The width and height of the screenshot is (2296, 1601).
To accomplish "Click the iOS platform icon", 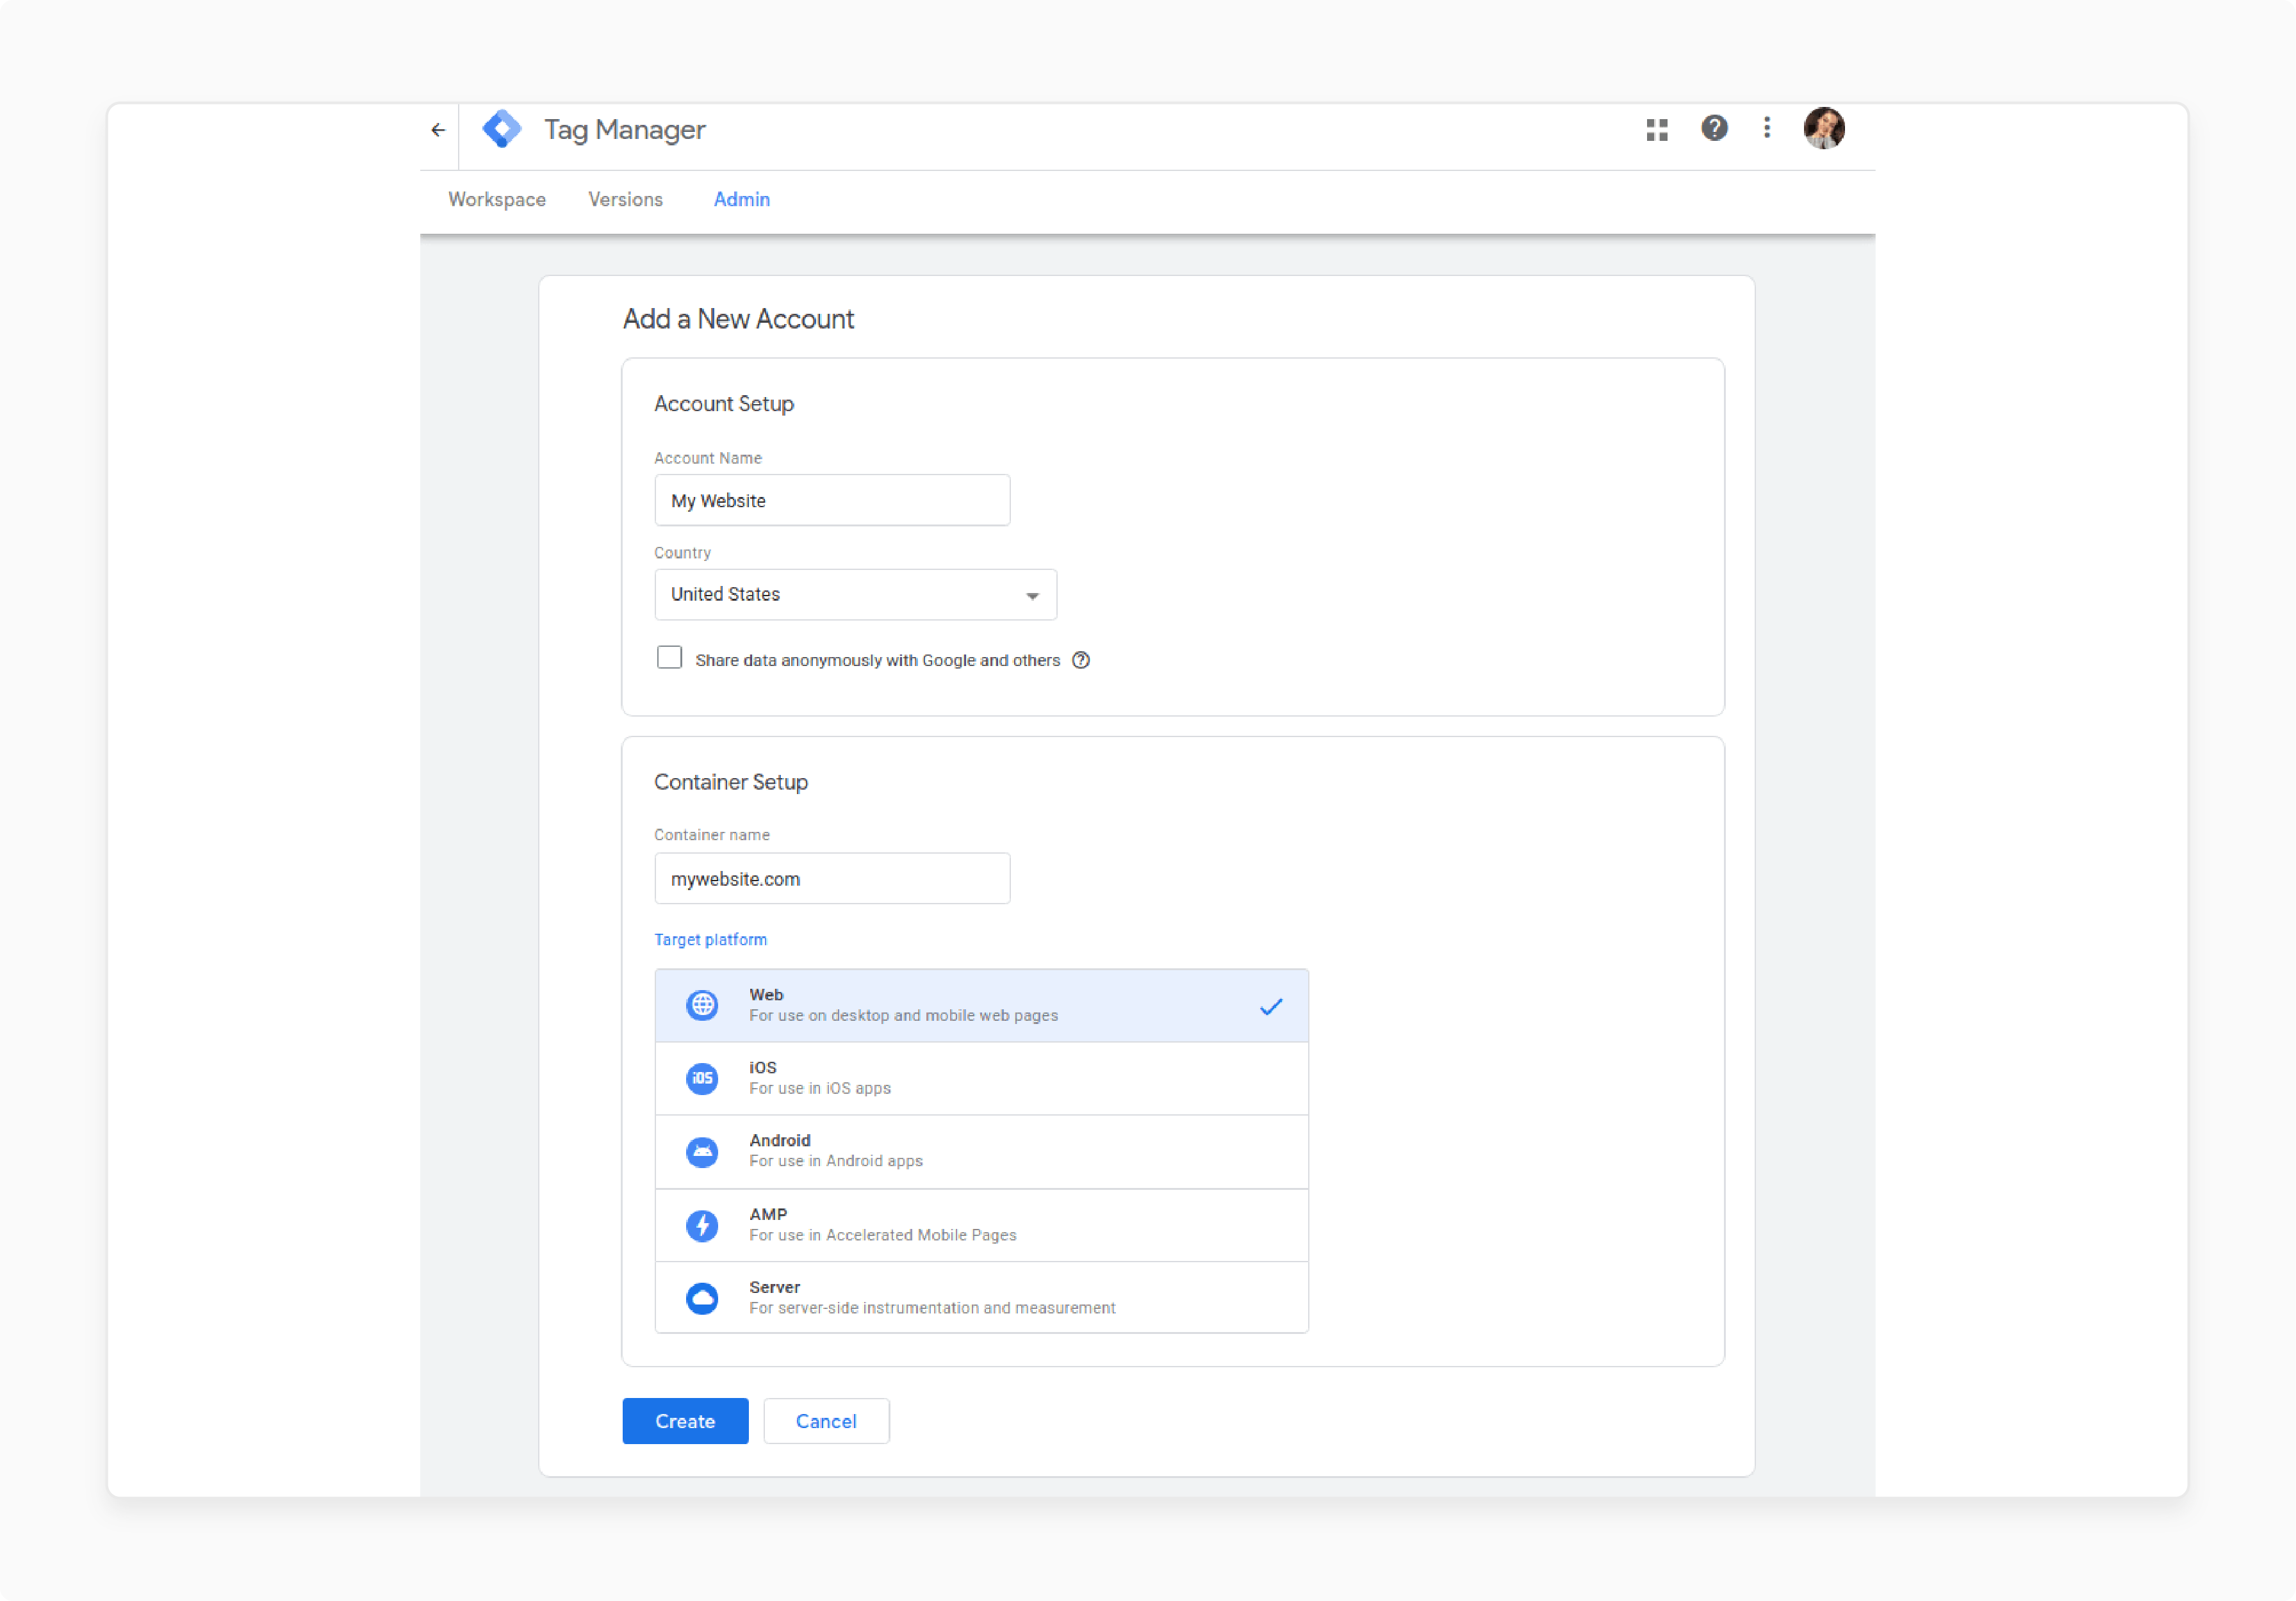I will tap(702, 1077).
